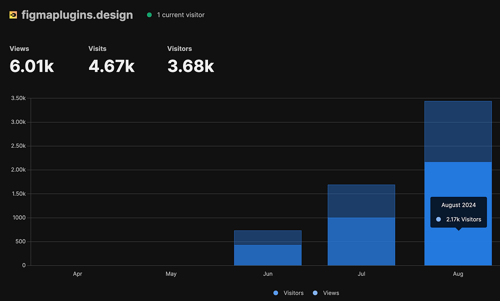Click the Jul x-axis label
The image size is (500, 301).
pos(361,274)
